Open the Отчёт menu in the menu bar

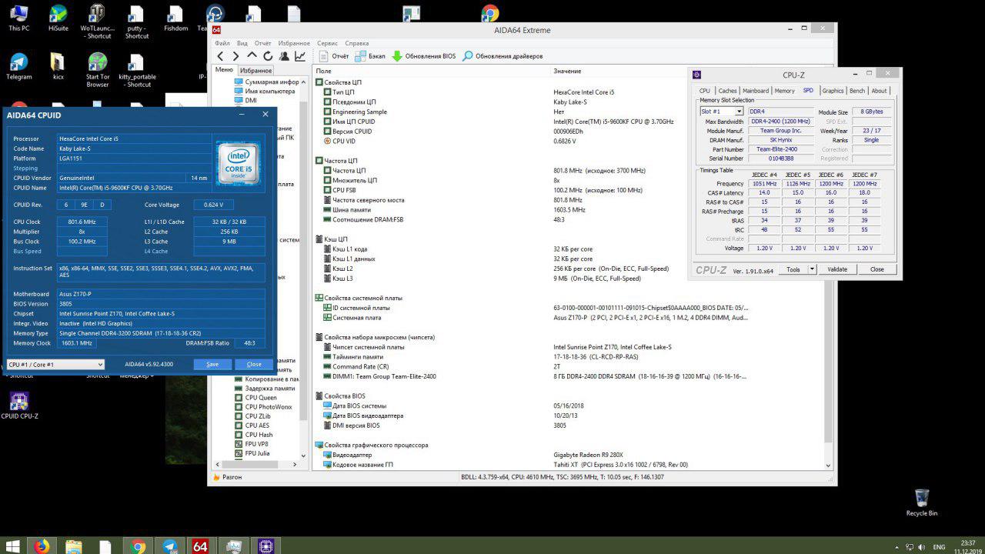(262, 43)
